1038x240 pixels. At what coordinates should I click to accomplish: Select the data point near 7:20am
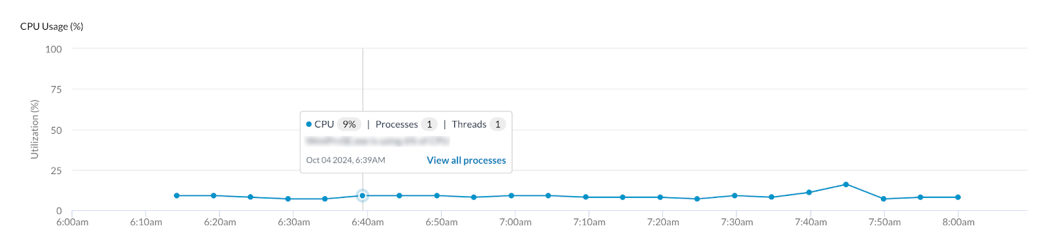point(660,197)
